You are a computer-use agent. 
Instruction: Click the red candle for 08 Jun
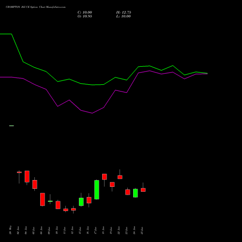(43, 199)
